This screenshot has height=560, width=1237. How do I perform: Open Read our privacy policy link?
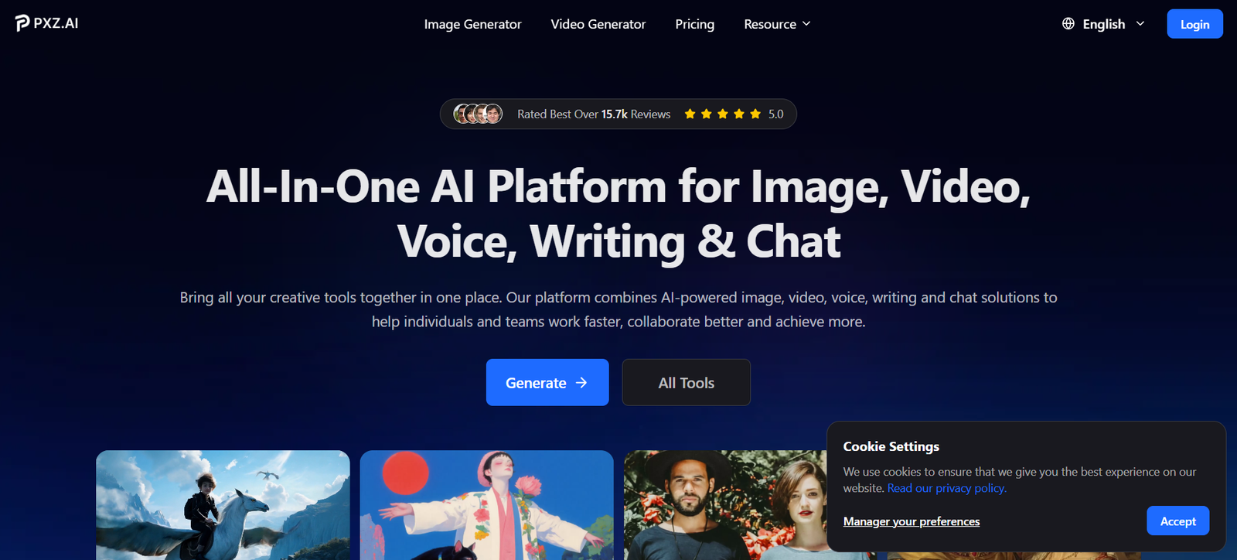click(x=947, y=488)
